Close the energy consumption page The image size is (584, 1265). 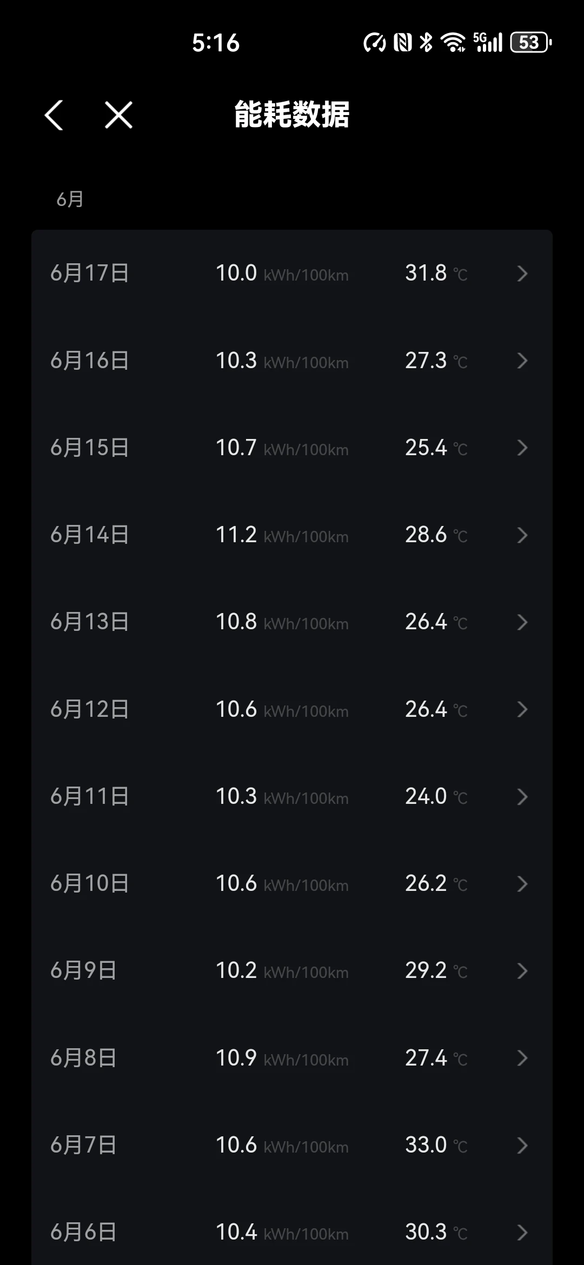coord(118,115)
